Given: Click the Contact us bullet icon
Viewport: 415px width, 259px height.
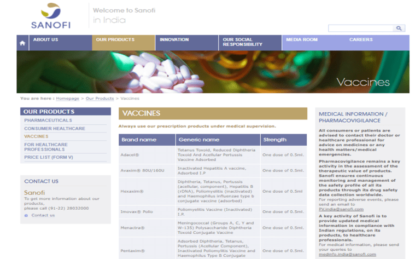Looking at the screenshot, I should 26,215.
